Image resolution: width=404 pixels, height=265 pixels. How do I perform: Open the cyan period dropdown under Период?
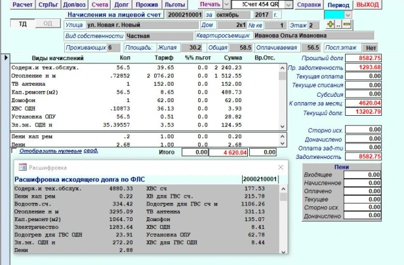(348, 14)
